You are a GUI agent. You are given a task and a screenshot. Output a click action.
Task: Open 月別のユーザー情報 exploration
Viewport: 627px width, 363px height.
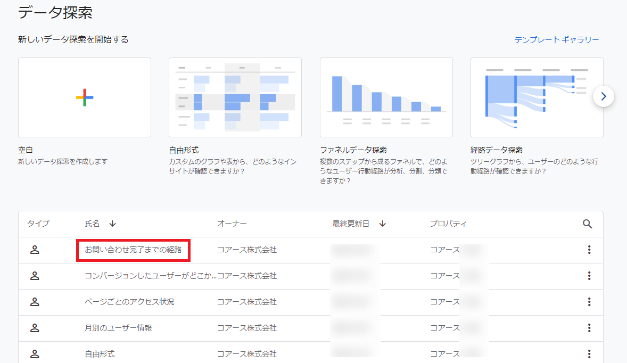tap(118, 328)
